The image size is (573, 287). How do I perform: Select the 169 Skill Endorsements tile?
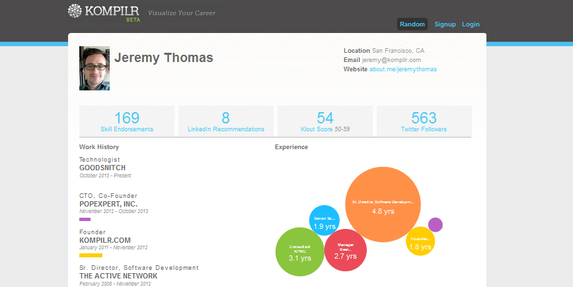[x=127, y=121]
